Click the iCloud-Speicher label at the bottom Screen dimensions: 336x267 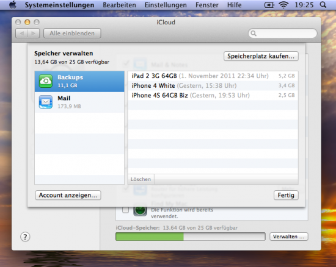point(138,228)
